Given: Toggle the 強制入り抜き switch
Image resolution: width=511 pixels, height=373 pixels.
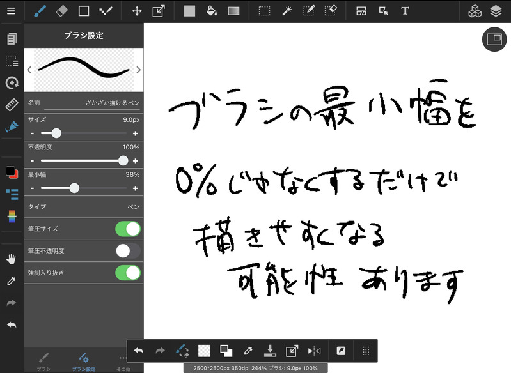Looking at the screenshot, I should tap(128, 273).
